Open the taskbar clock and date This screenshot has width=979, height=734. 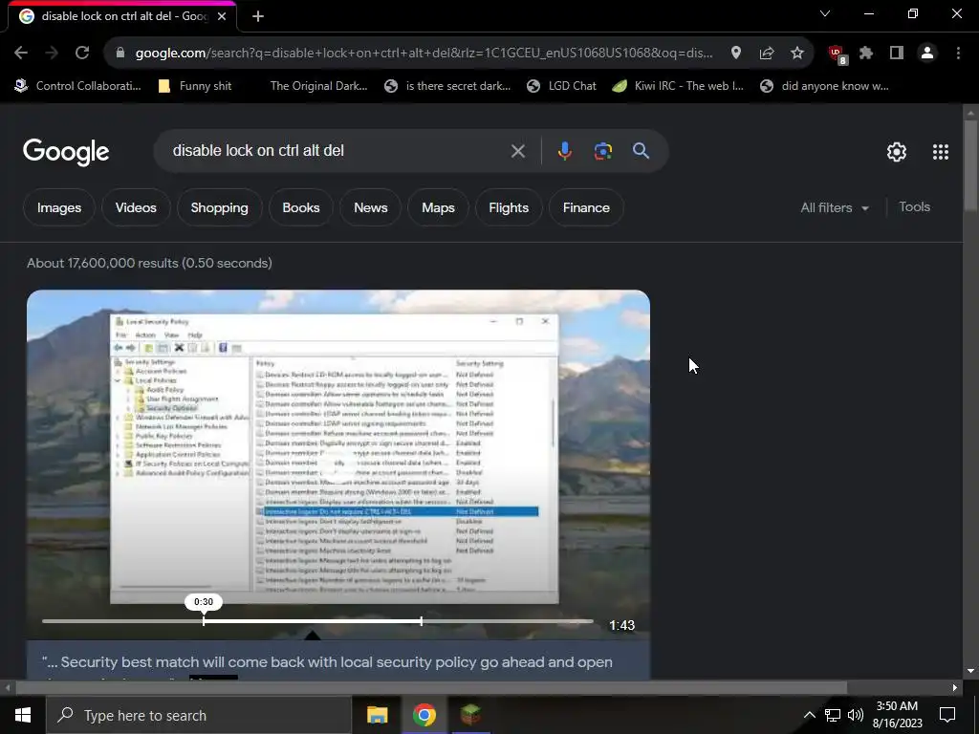coord(897,715)
